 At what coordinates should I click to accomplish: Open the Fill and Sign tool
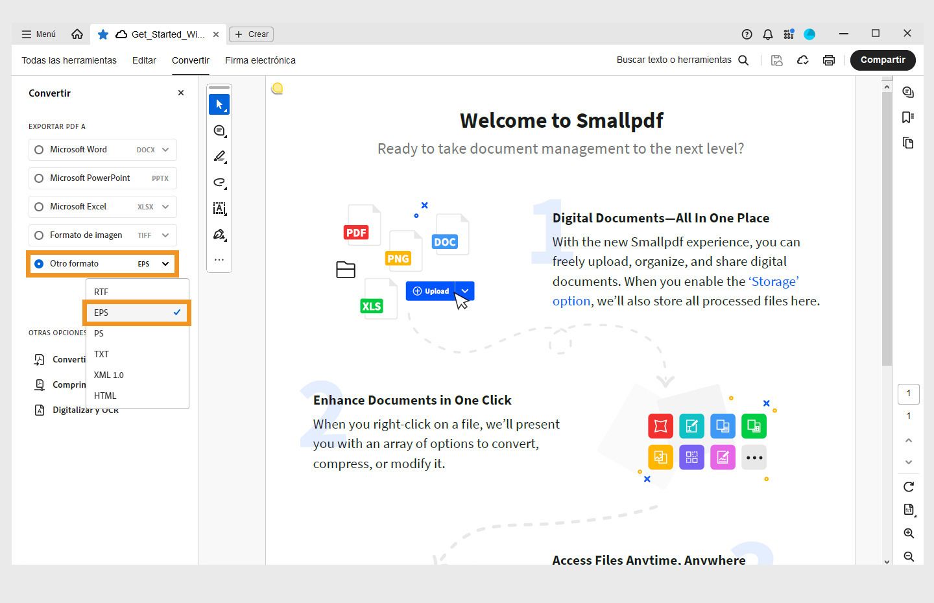click(x=219, y=234)
